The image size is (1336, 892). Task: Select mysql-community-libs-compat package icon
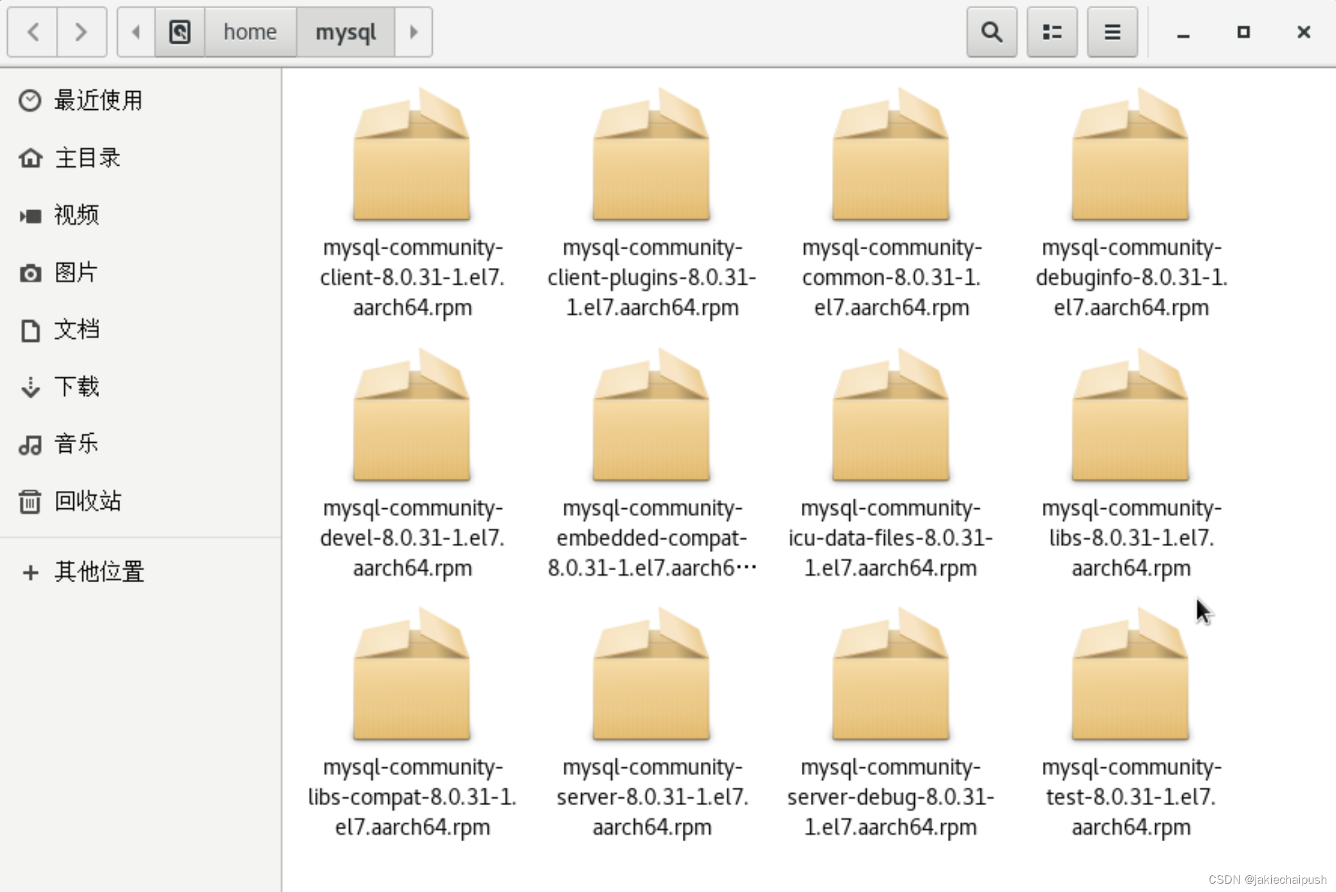[411, 675]
